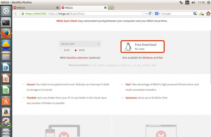Open the Ubuntu 14.04 distribution dropdown
The height and width of the screenshot is (137, 211).
80,44
